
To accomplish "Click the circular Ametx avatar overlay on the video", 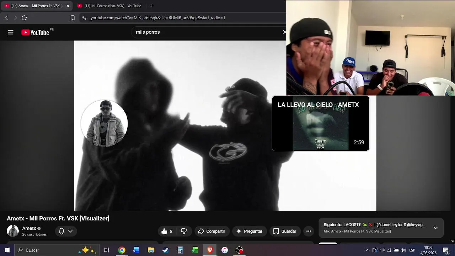I will (104, 123).
